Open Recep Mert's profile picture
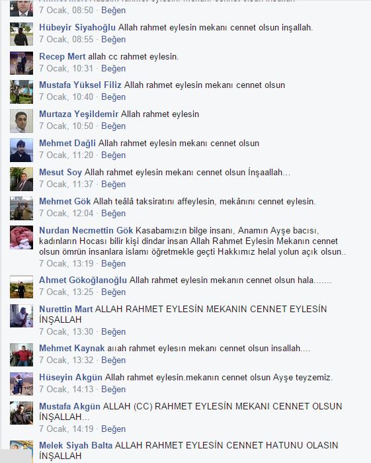Viewport: 371px width, 463px height. [21, 63]
